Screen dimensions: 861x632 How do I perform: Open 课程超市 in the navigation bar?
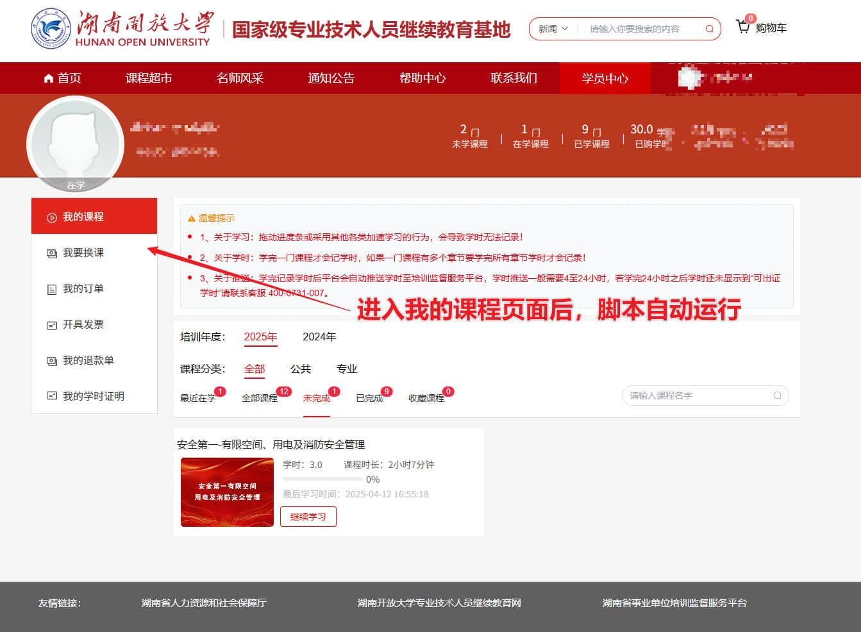point(149,78)
